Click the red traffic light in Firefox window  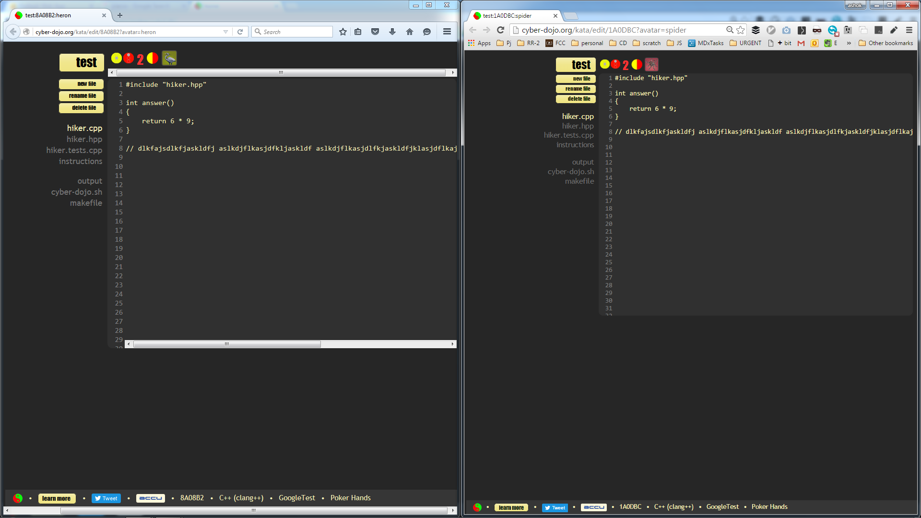tap(129, 58)
